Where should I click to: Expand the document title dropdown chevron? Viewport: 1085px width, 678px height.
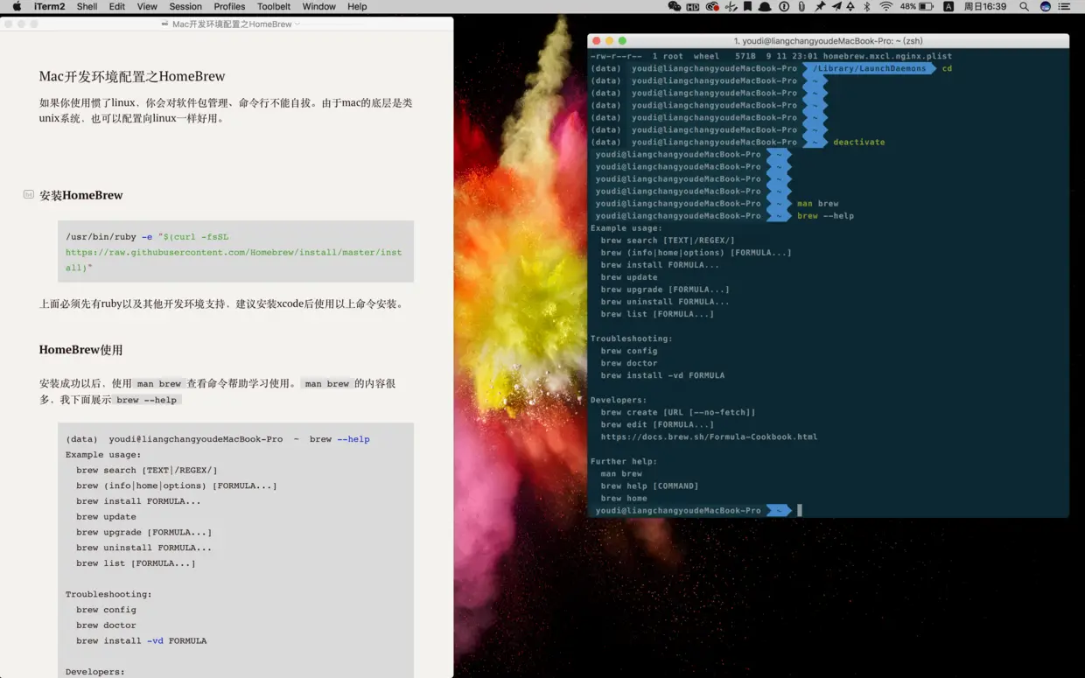pyautogui.click(x=297, y=24)
